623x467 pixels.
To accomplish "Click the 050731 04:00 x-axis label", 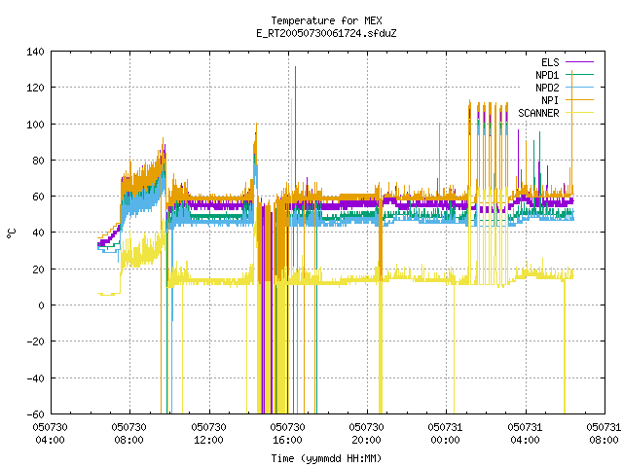I will (x=525, y=434).
